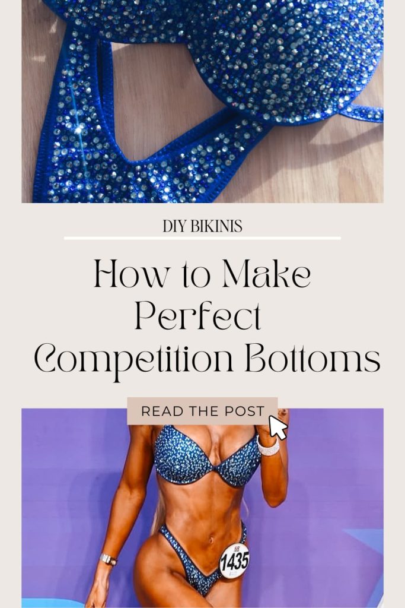
Task: Select the DIY BIKINIS category label
Action: point(203,226)
